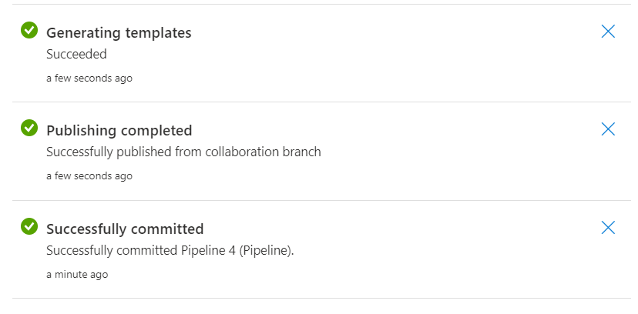Open the Publishing completed notification title
The height and width of the screenshot is (314, 638).
click(x=119, y=131)
